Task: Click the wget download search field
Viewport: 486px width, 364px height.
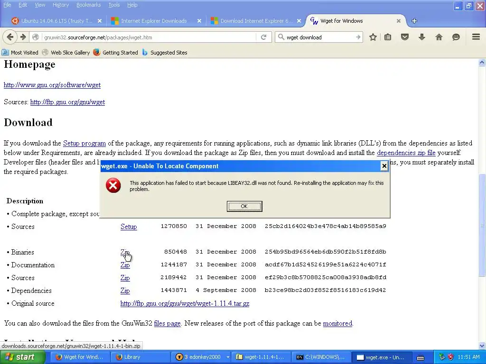Action: tap(319, 37)
